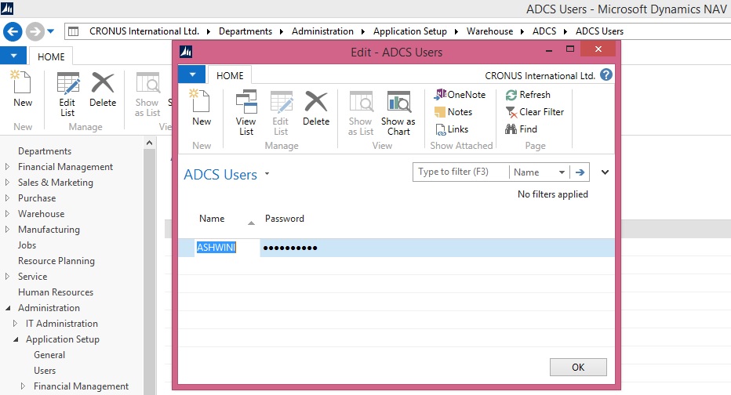Select General under Application Setup

(x=49, y=354)
